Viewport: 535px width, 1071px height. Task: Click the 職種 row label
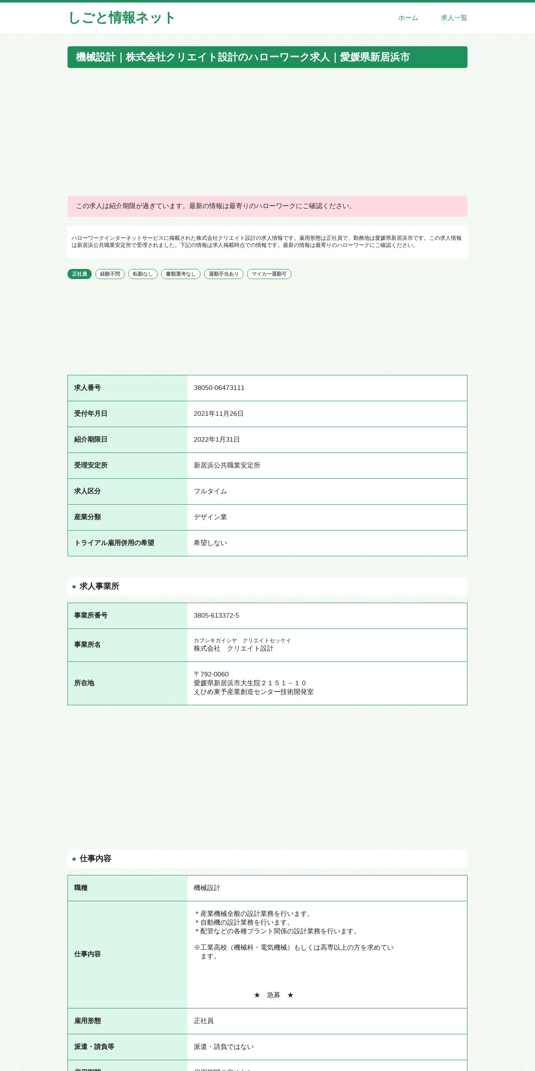click(81, 888)
